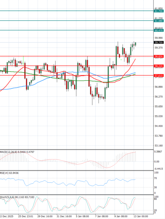Select the 5 Jan 08:00 time label

(82, 216)
